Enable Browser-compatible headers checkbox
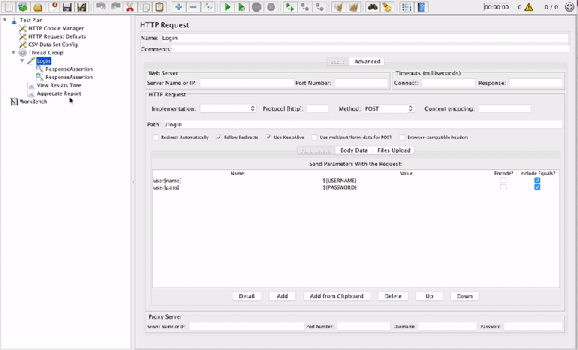The image size is (578, 350). [x=402, y=137]
